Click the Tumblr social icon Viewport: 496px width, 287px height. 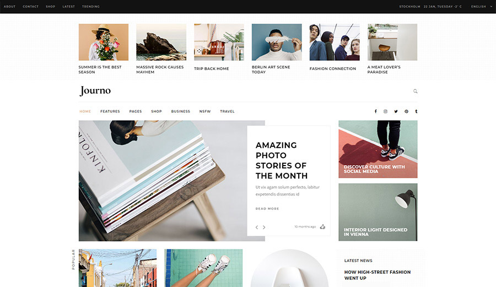416,111
